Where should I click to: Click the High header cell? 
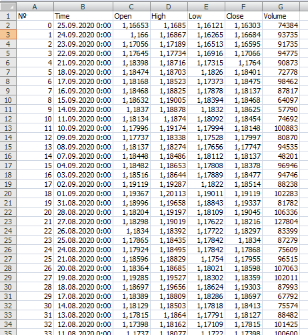point(169,16)
